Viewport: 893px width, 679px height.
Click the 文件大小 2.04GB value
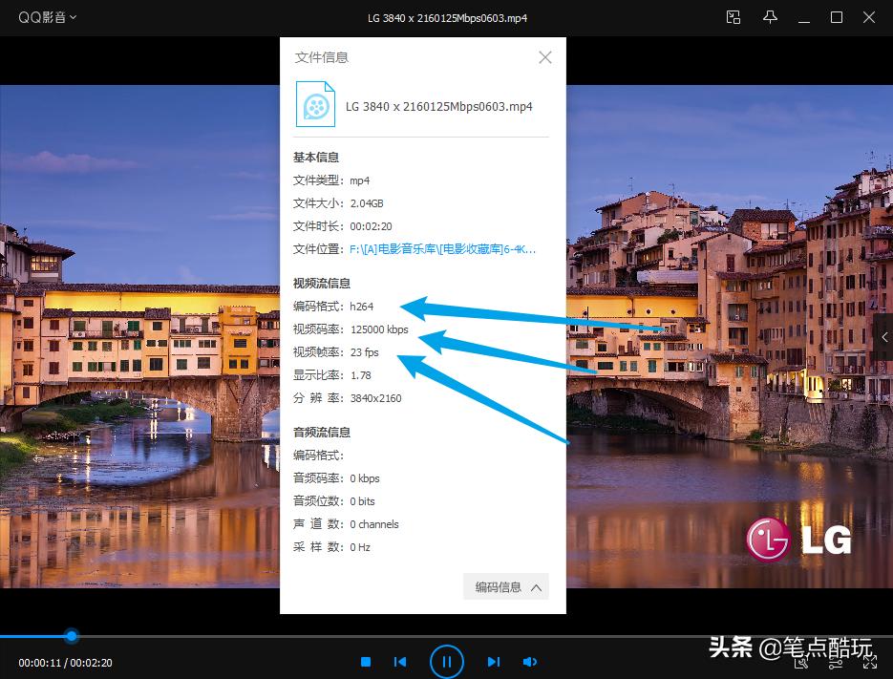(367, 203)
